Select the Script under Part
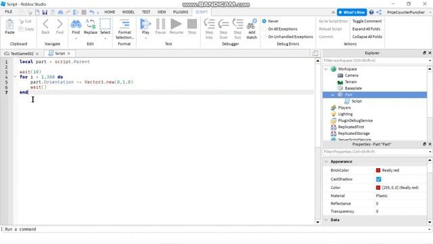The height and width of the screenshot is (244, 433). pyautogui.click(x=357, y=101)
